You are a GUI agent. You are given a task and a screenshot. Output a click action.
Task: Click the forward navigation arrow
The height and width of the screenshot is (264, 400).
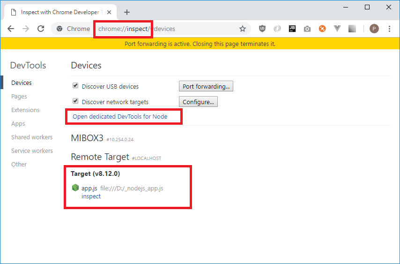(25, 29)
